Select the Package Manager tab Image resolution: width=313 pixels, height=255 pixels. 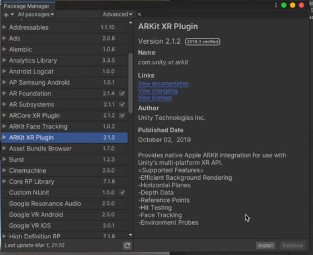coord(27,6)
